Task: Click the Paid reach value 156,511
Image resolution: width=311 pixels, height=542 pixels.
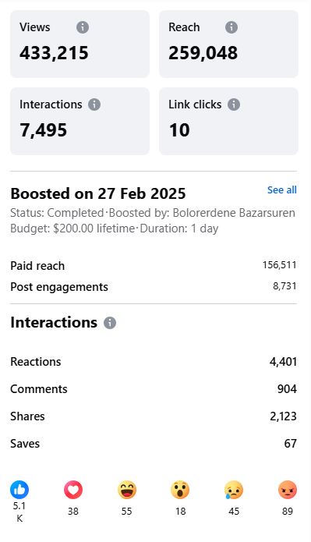Action: [279, 265]
